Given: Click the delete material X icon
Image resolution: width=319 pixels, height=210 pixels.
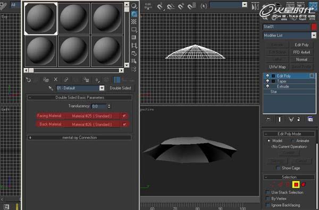Looking at the screenshot, I should 56,80.
